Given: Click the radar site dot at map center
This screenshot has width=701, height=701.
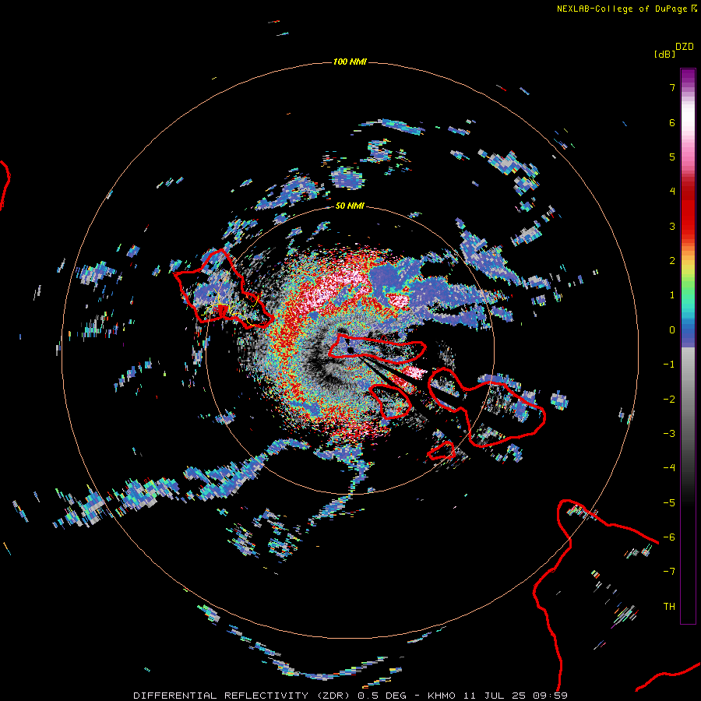Looking at the screenshot, I should [350, 350].
